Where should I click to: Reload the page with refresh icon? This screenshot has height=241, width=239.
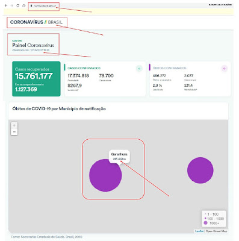(18, 5)
